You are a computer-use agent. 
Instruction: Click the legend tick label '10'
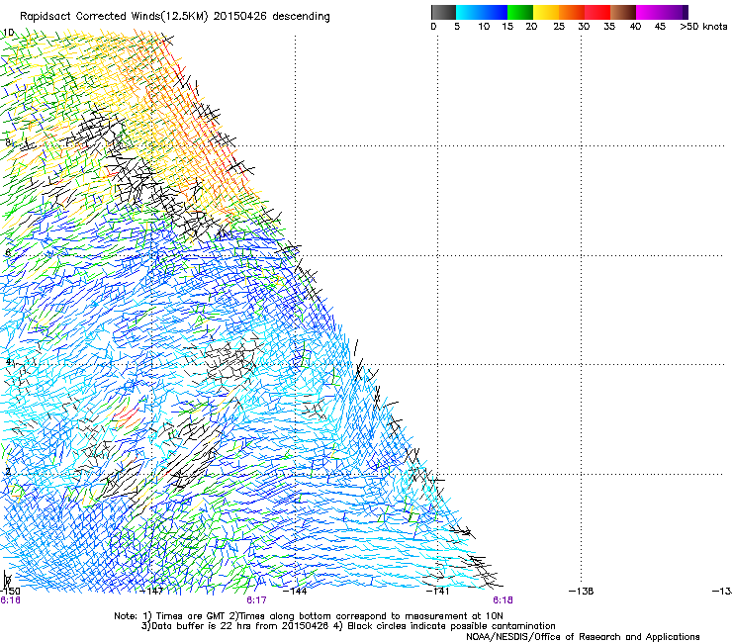484,27
